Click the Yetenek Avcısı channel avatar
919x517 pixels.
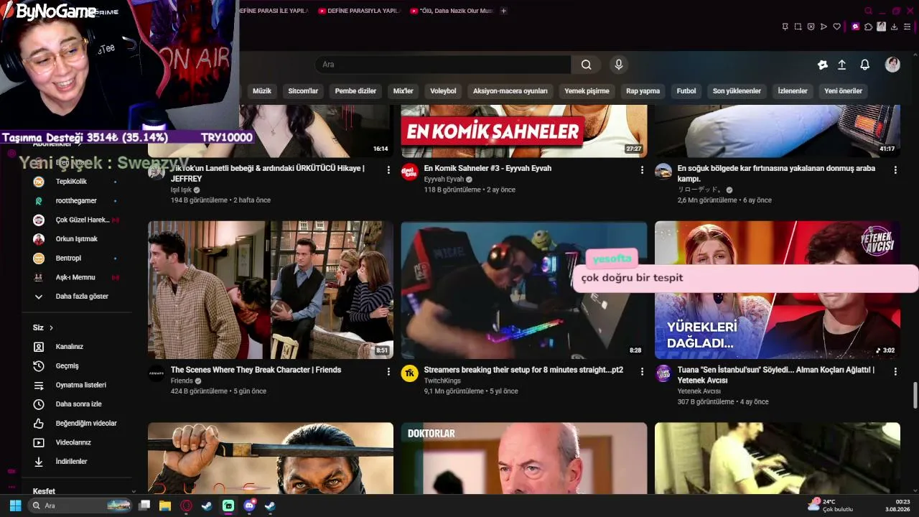pyautogui.click(x=663, y=373)
